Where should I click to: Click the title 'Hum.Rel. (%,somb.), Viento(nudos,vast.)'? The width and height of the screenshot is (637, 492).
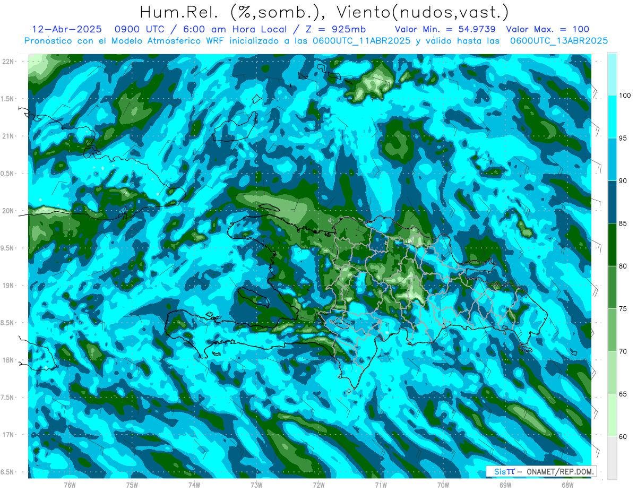[324, 12]
